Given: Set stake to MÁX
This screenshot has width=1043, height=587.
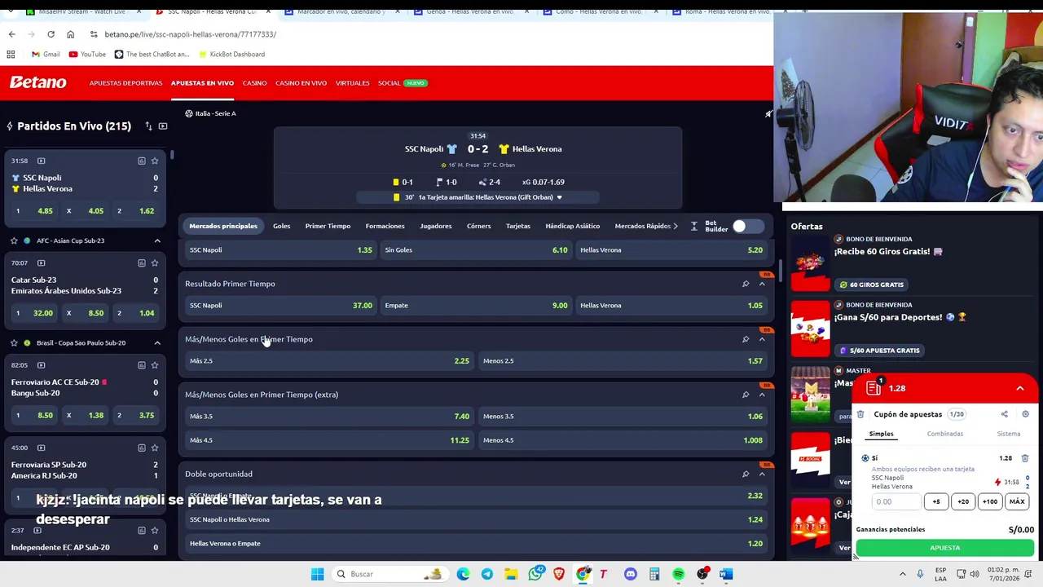Looking at the screenshot, I should pos(1017,502).
